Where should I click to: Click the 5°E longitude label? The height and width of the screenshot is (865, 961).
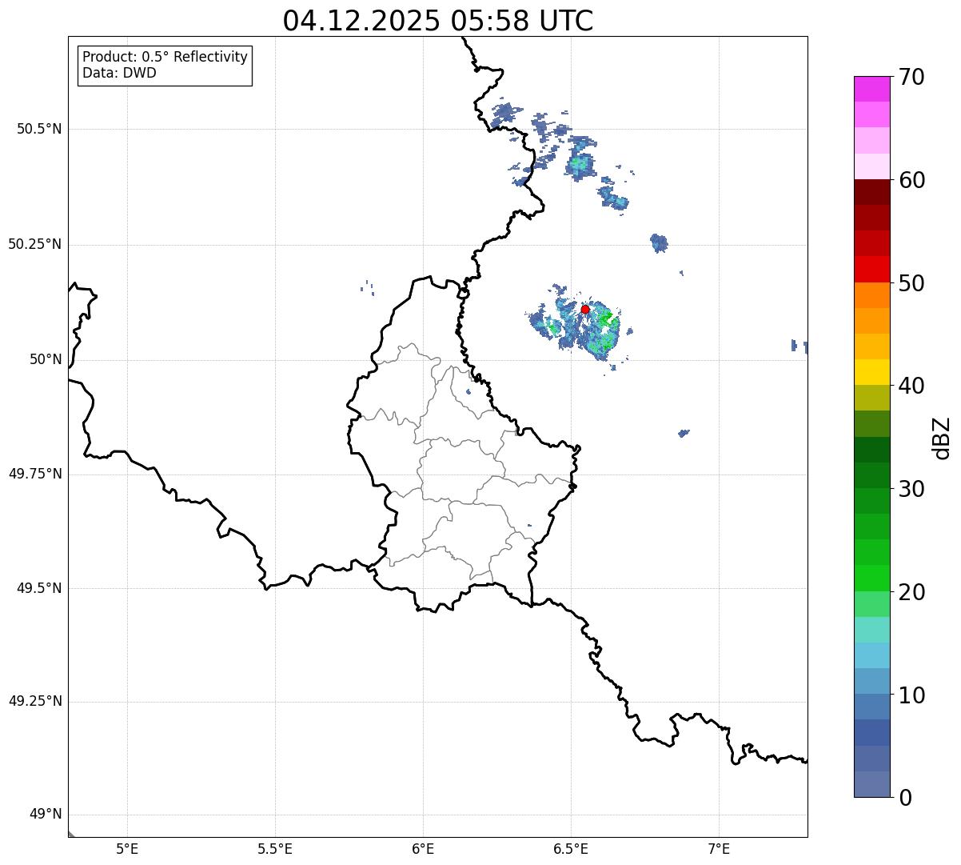[x=127, y=849]
